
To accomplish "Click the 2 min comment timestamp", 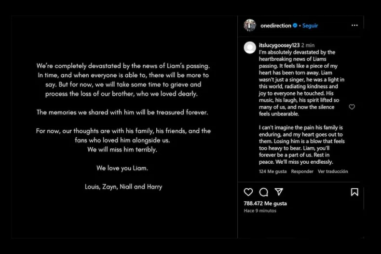I will [x=308, y=45].
